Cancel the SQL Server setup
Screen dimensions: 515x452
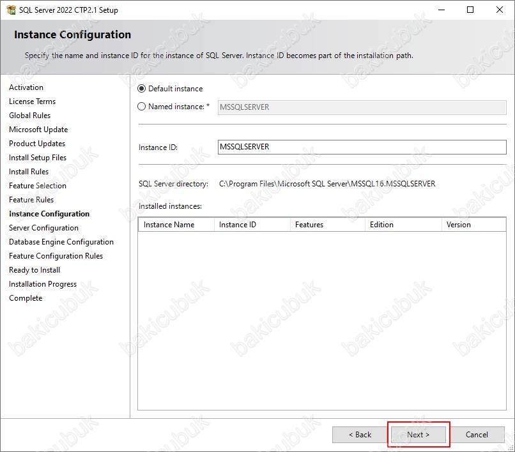[x=477, y=435]
